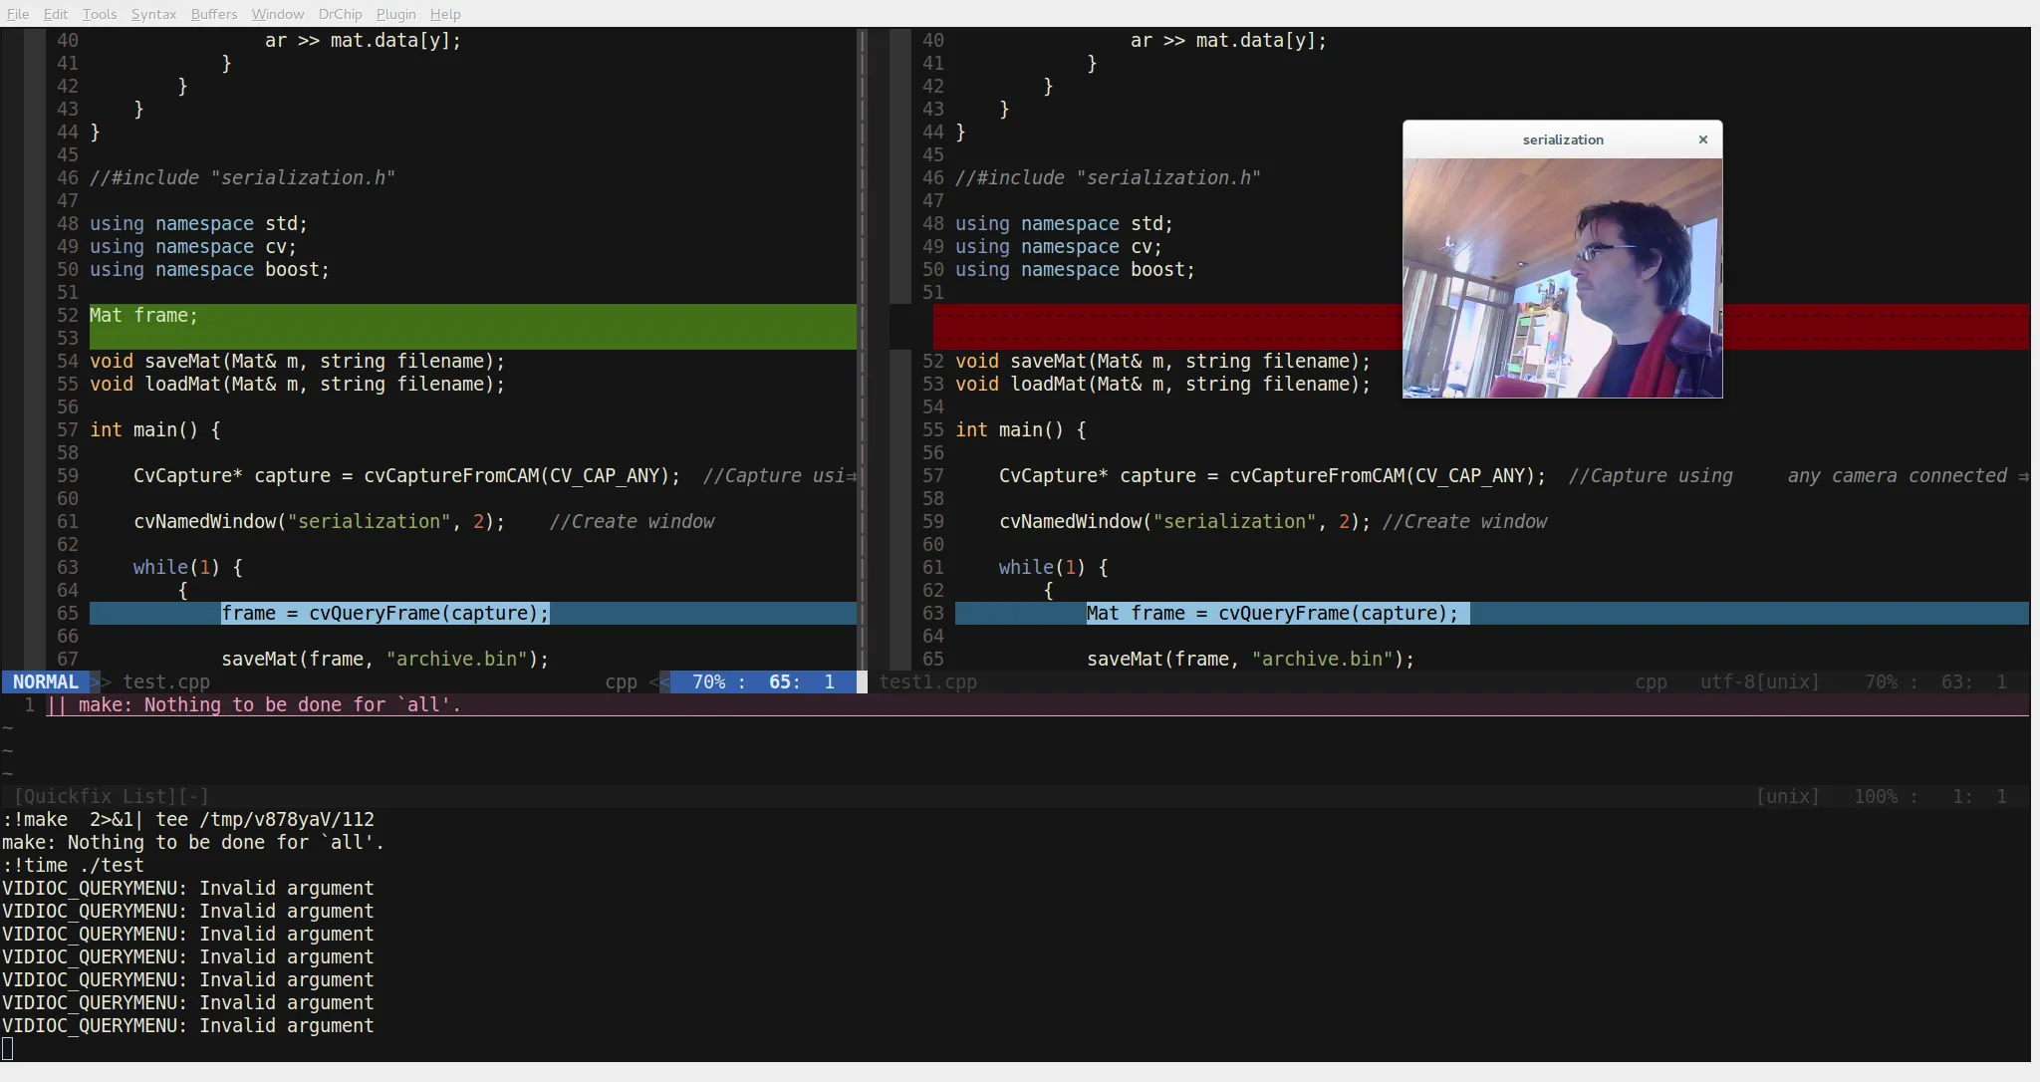This screenshot has width=2040, height=1082.
Task: Open the Help menu
Action: (445, 14)
